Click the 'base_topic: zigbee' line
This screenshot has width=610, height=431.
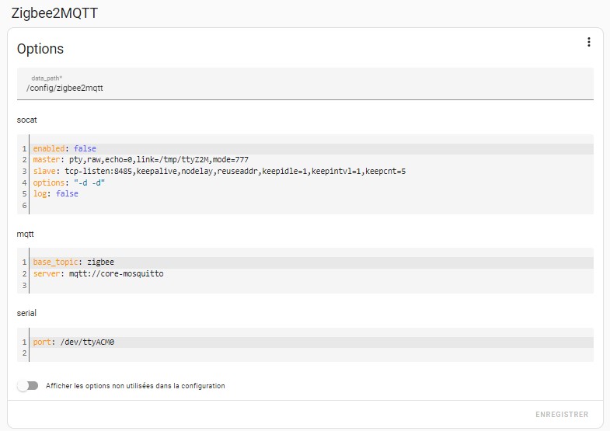point(312,262)
